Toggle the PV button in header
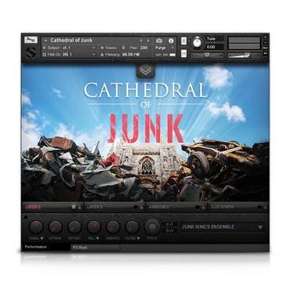The height and width of the screenshot is (289, 289). click(266, 53)
